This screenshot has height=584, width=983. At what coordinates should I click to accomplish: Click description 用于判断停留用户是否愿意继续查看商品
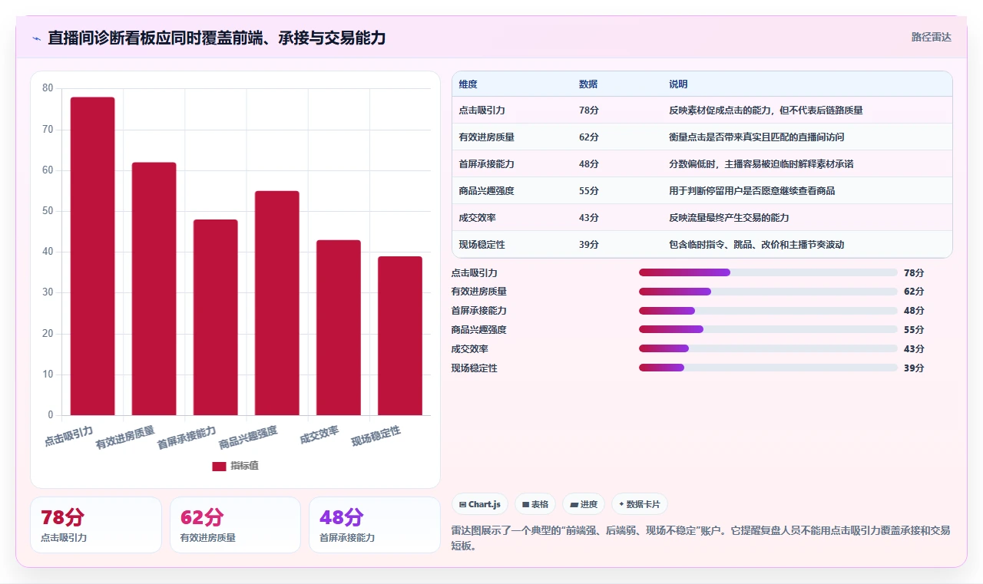[x=752, y=191]
